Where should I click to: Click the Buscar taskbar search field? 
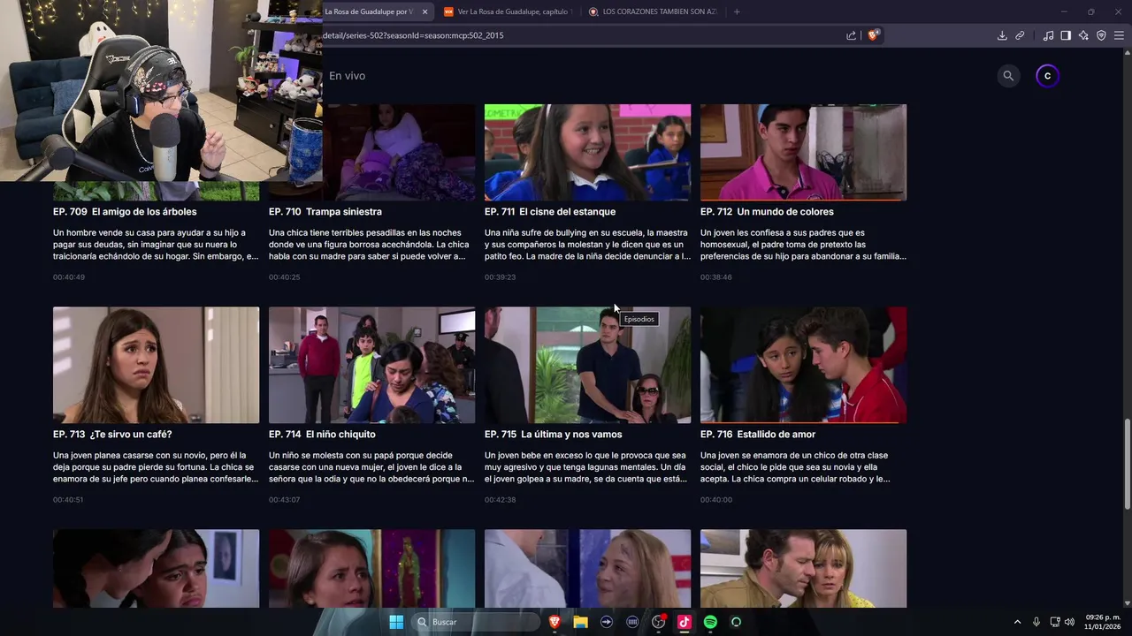477,622
